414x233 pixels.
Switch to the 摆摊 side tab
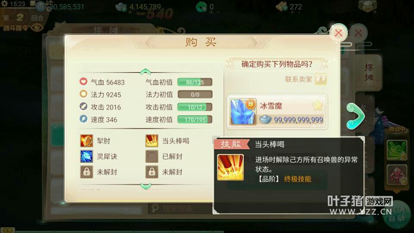(x=369, y=72)
